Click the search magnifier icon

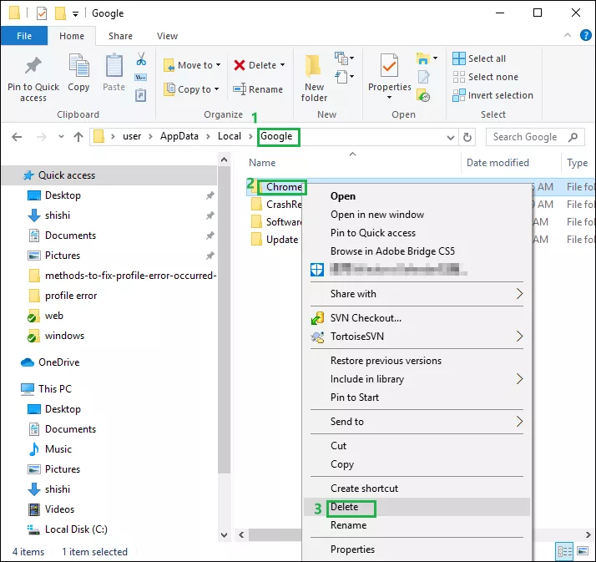coord(573,137)
